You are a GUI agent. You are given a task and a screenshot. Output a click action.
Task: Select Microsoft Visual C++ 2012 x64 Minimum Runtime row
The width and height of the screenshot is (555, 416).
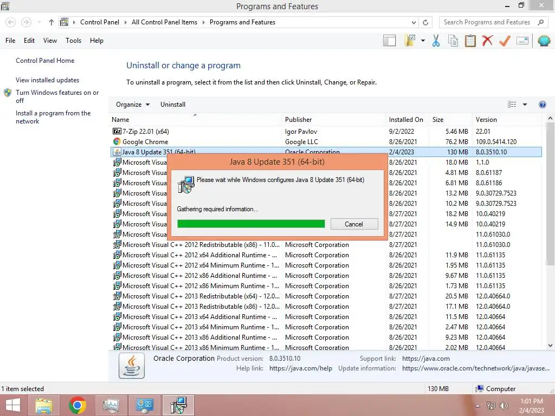point(326,265)
